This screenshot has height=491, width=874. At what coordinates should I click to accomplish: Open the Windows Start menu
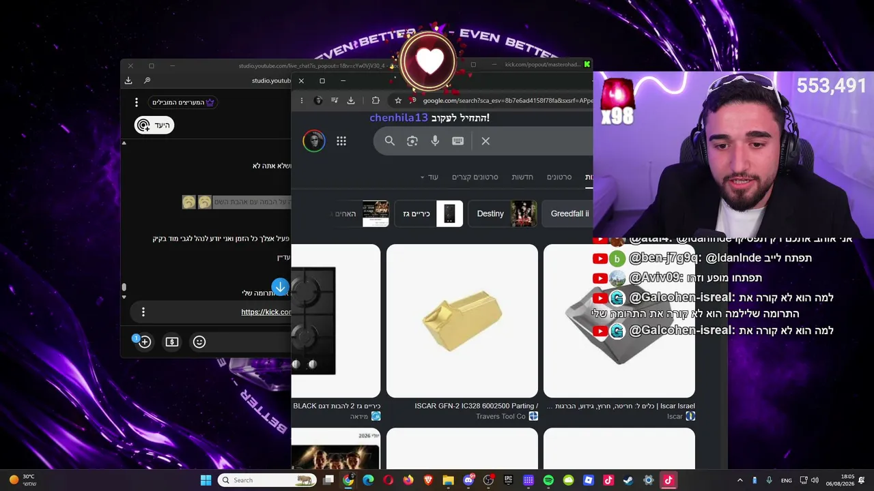click(x=206, y=480)
